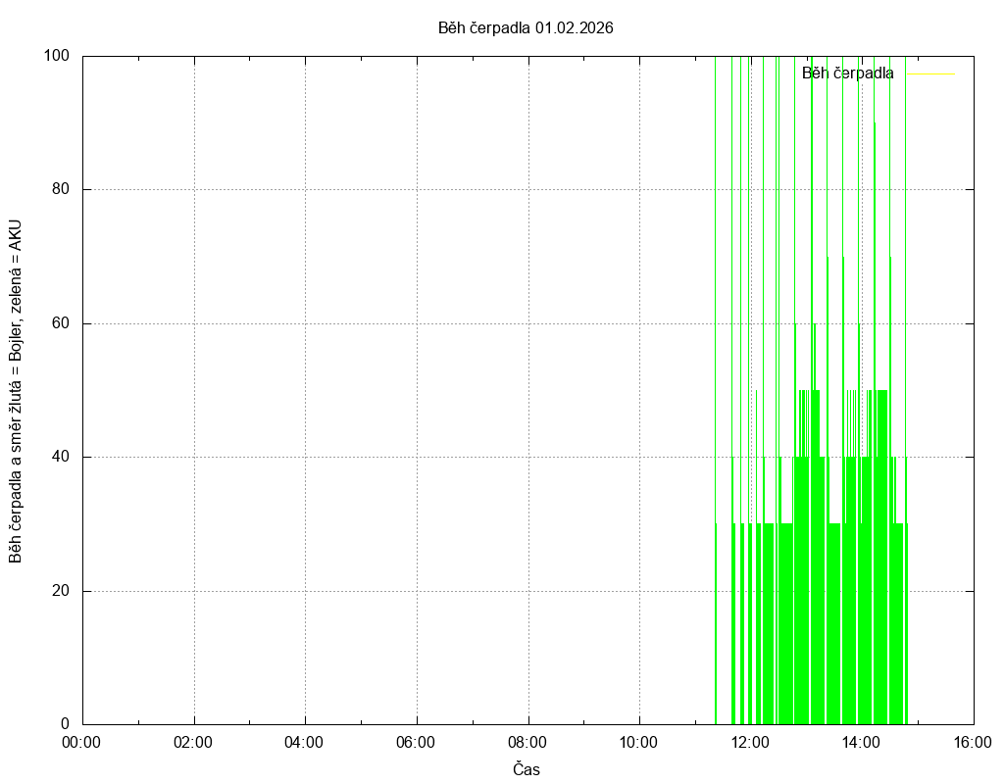Click the 00:00 tick label on the time axis
Viewport: 1004px width, 784px height.
coord(82,742)
